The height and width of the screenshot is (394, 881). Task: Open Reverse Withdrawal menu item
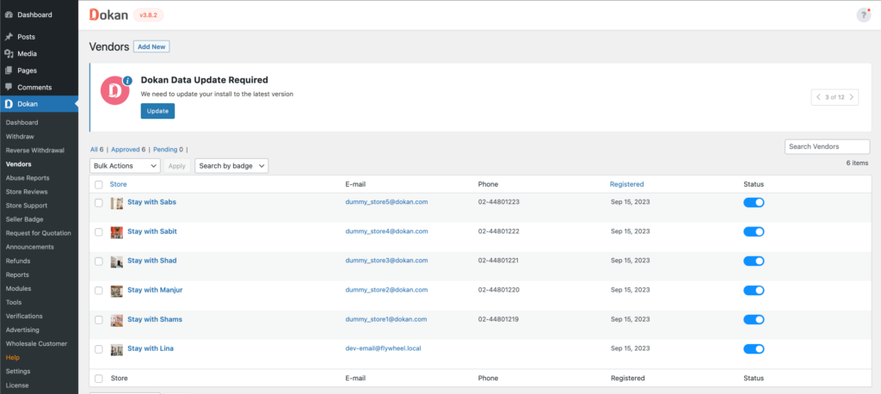[34, 151]
